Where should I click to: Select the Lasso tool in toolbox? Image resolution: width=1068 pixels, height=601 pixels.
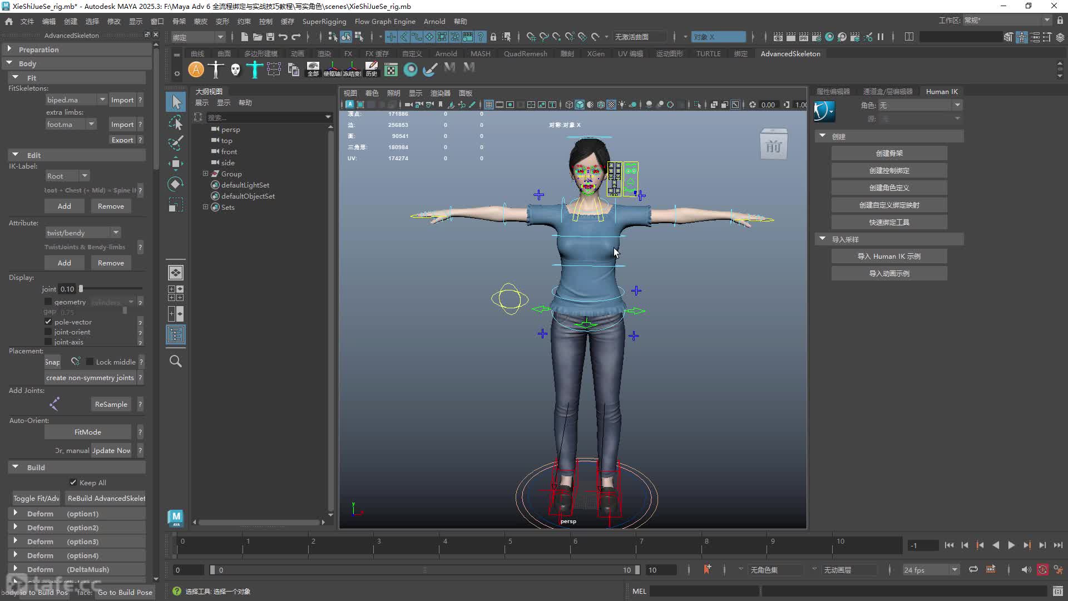click(176, 122)
